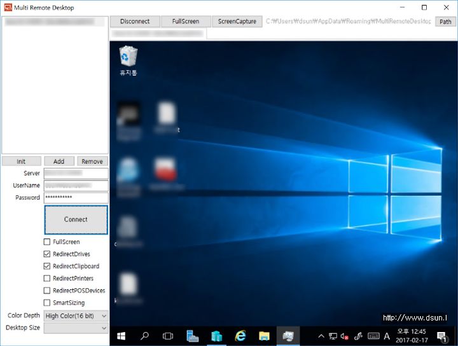The width and height of the screenshot is (458, 346).
Task: Click the Multi Remote Desktop title bar icon
Action: point(8,8)
